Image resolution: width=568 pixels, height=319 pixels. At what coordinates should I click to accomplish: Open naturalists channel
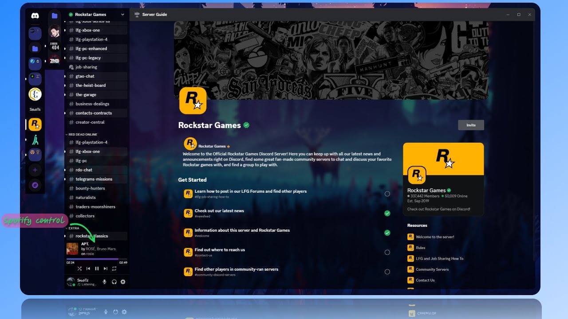click(x=97, y=198)
